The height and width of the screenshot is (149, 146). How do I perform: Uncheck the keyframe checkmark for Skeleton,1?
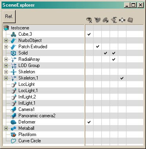pos(122,78)
